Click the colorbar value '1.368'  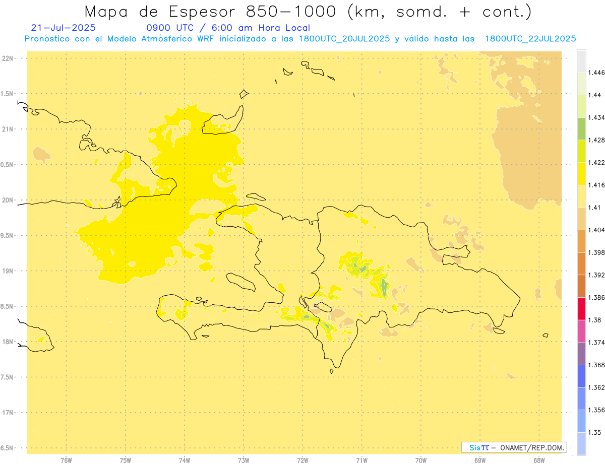click(x=596, y=365)
